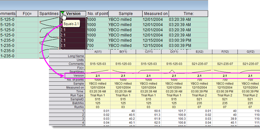Screen dimensions: 260x129
Task: Click the Run Type: row label
Action: (67, 95)
